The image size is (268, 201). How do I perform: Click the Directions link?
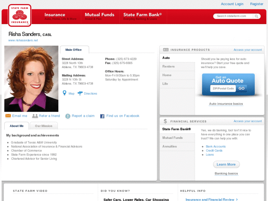[90, 94]
